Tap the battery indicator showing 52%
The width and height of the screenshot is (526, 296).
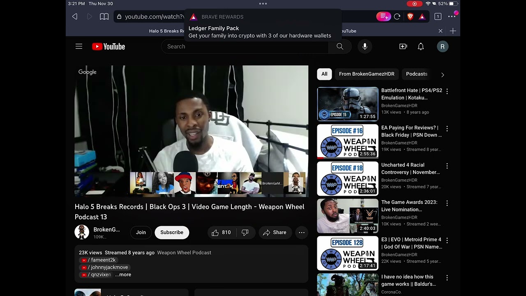pos(448,4)
